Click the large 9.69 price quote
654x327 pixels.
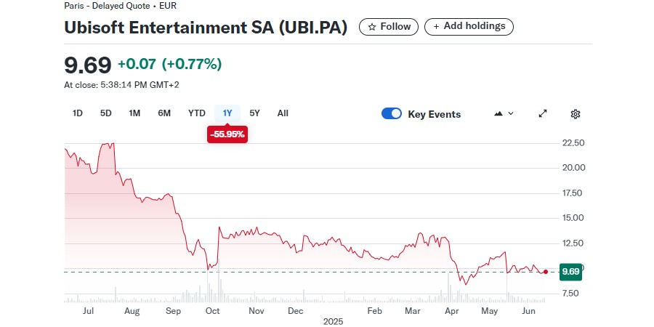point(88,65)
